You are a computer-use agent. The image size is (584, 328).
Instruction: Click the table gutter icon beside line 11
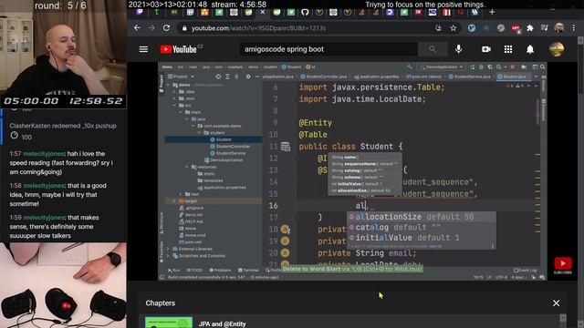[x=286, y=147]
